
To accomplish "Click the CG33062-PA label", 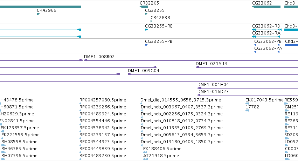I will [268, 48].
